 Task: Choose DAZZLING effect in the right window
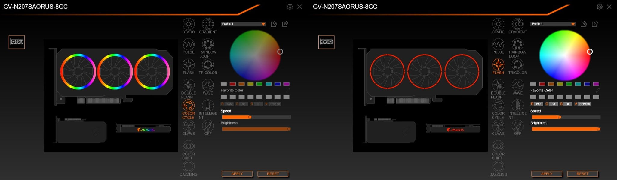click(x=498, y=166)
